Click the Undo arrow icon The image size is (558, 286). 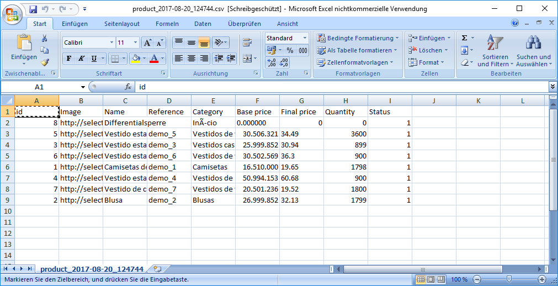click(x=45, y=8)
